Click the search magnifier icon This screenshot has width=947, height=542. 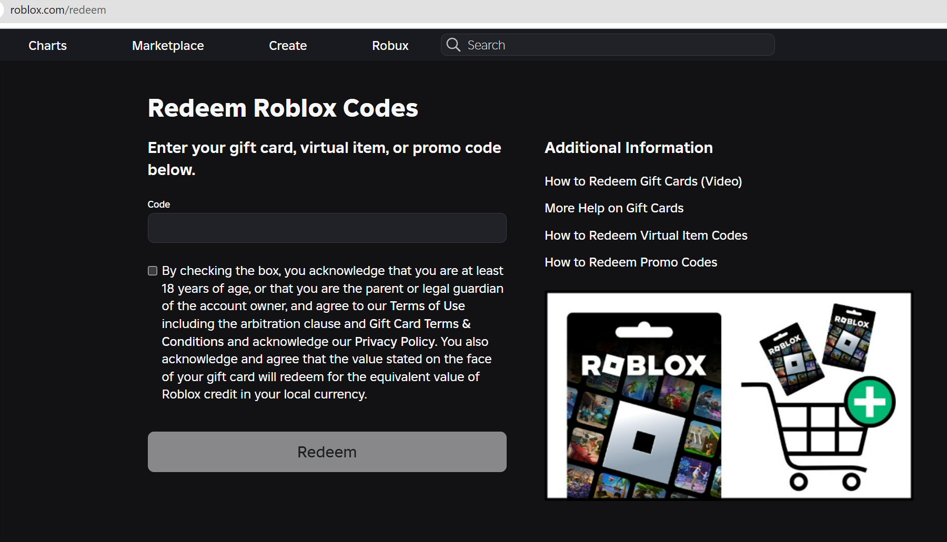453,45
